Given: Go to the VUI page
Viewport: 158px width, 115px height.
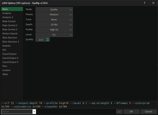Looking at the screenshot, I should 12,50.
